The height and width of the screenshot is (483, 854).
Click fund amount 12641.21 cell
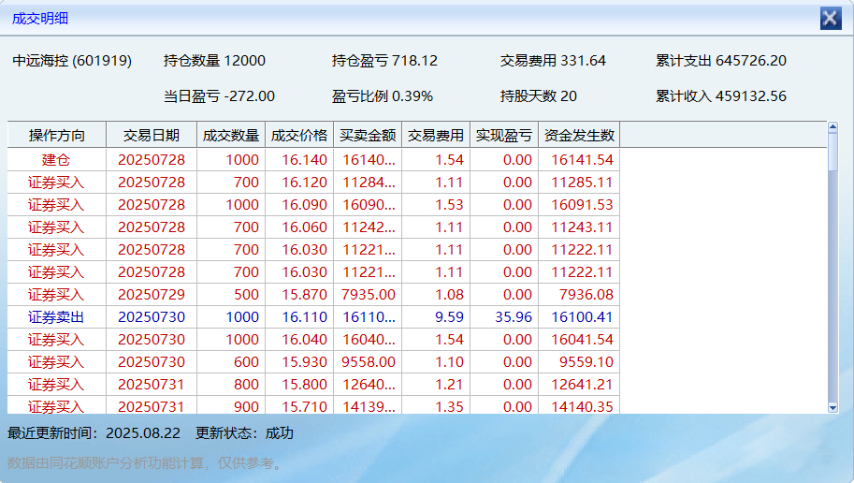[x=580, y=385]
